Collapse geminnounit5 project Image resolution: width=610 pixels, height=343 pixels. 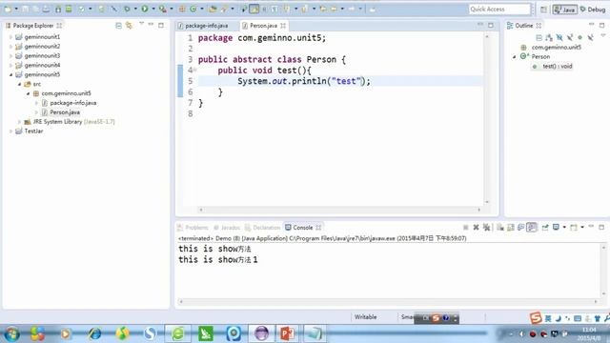tap(10, 74)
